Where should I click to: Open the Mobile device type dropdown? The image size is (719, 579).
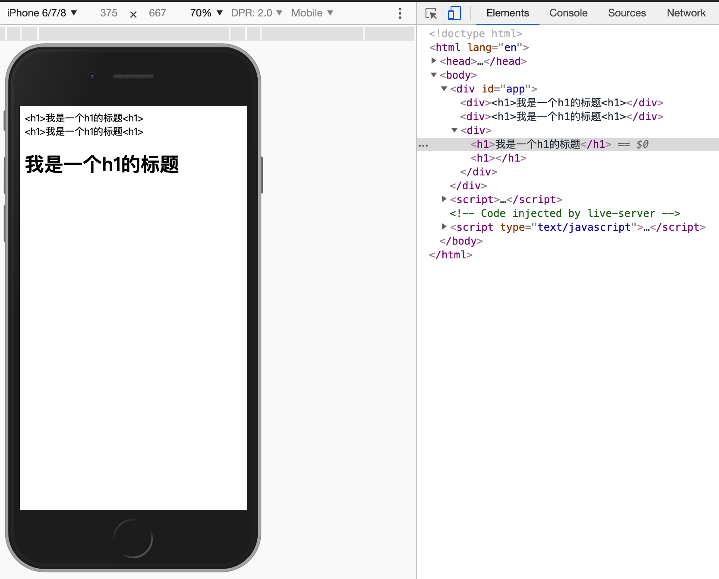tap(312, 13)
